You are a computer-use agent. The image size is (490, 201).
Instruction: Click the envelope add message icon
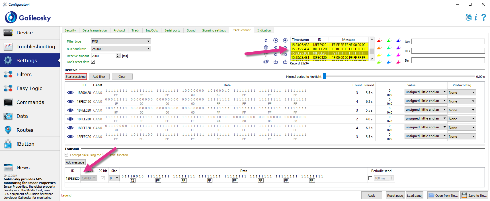pyautogui.click(x=266, y=62)
